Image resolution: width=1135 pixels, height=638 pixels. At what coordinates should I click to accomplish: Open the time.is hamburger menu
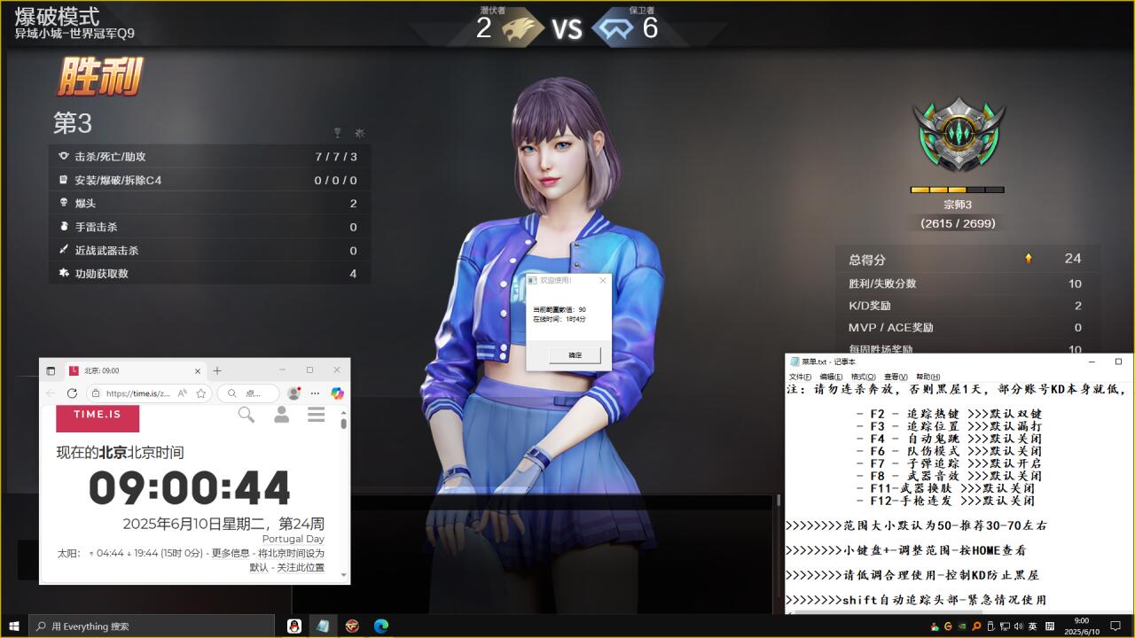316,415
